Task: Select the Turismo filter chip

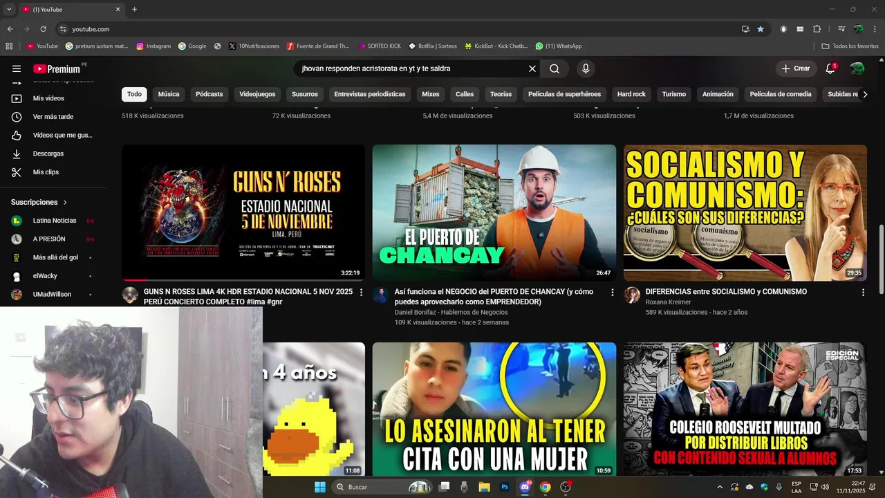Action: point(674,94)
